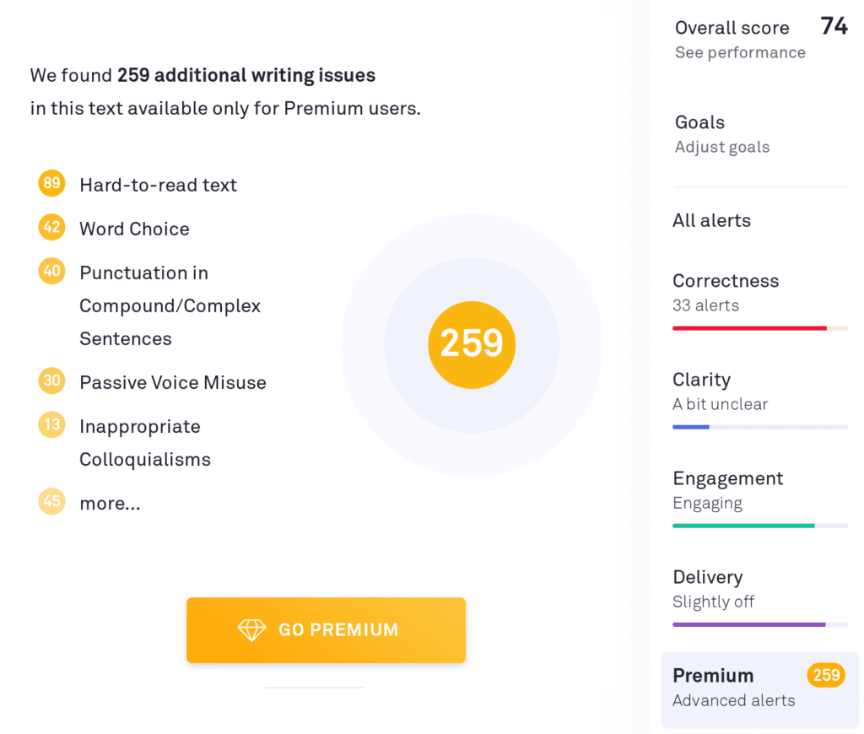Select the Engagement category
Viewport: 864px width, 734px height.
click(x=727, y=488)
